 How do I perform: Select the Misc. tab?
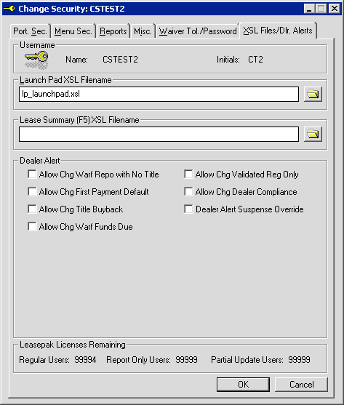(x=143, y=31)
